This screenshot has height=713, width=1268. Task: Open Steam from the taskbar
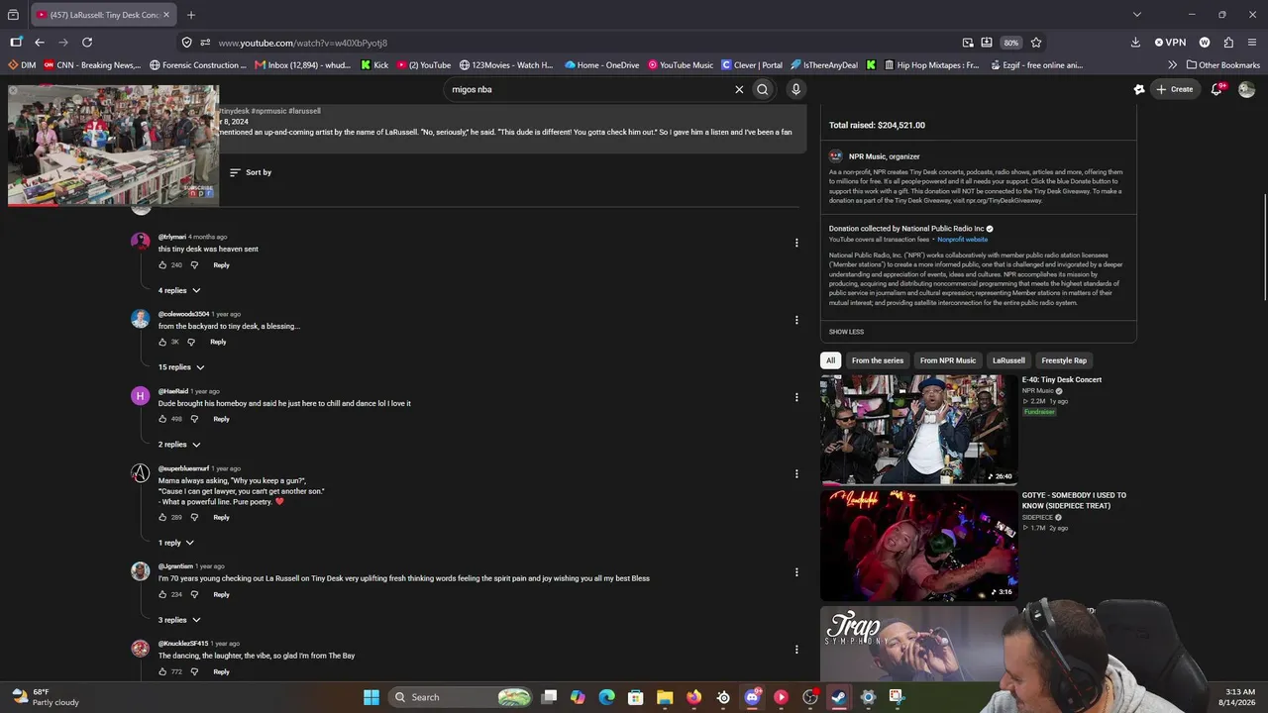[839, 697]
